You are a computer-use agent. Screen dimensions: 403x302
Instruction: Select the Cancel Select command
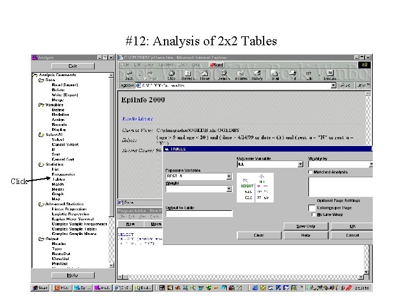point(65,145)
